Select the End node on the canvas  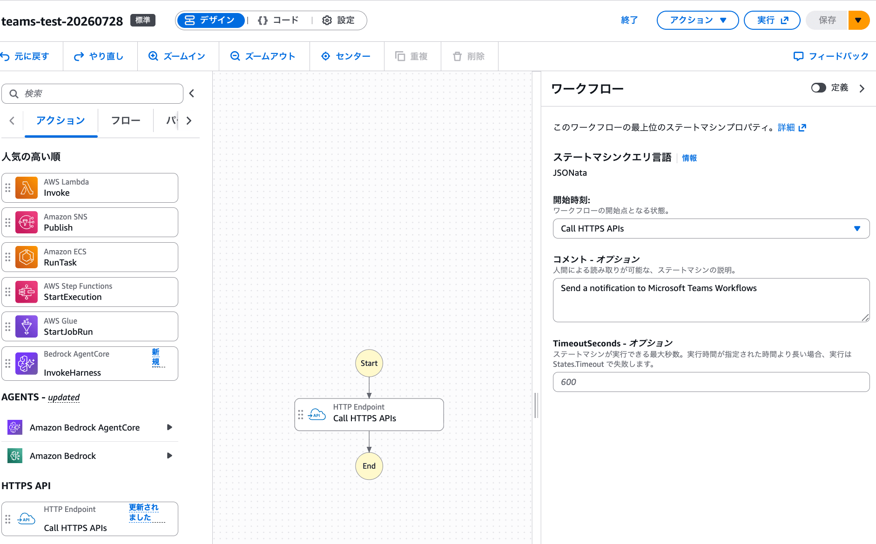369,466
